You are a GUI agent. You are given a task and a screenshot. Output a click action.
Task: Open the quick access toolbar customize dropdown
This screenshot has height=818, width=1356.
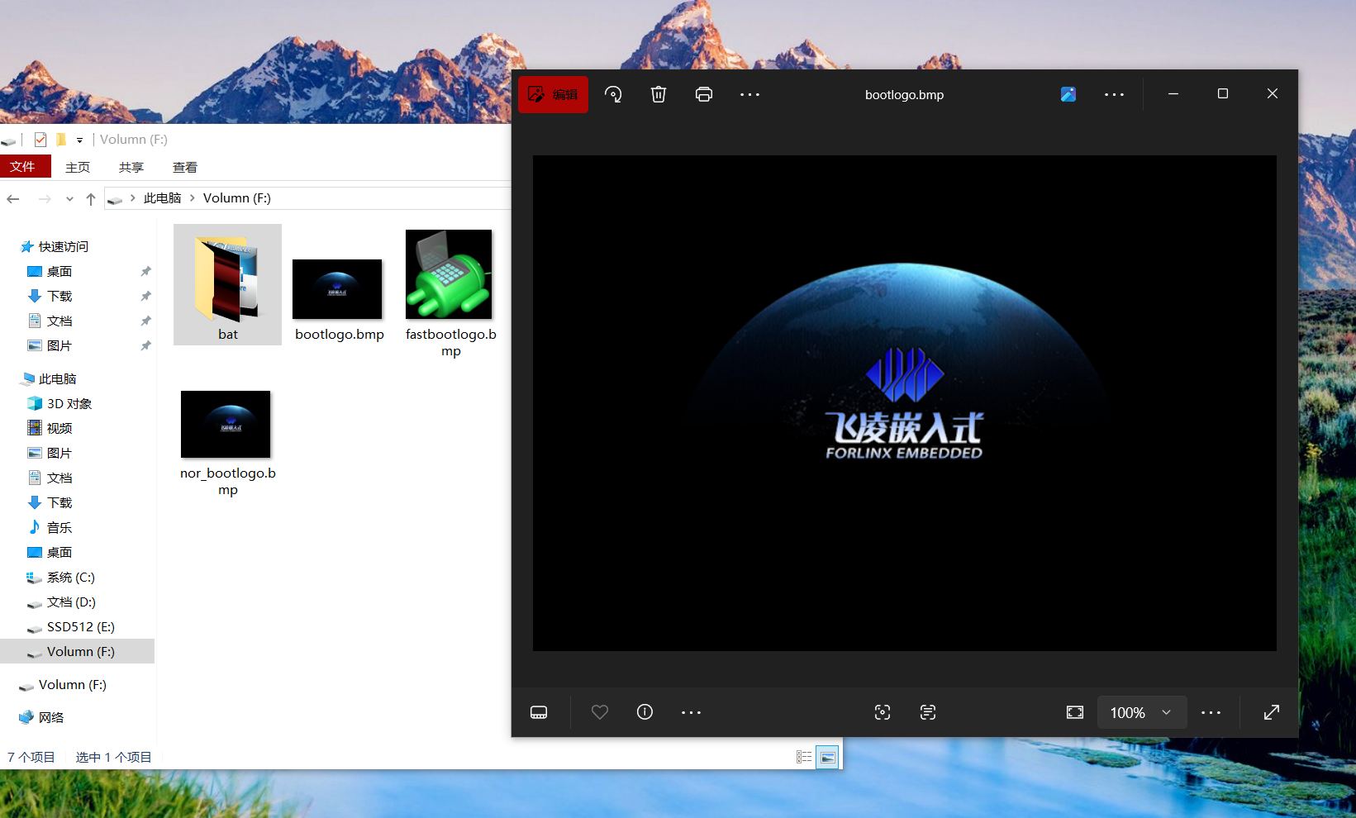[x=79, y=140]
